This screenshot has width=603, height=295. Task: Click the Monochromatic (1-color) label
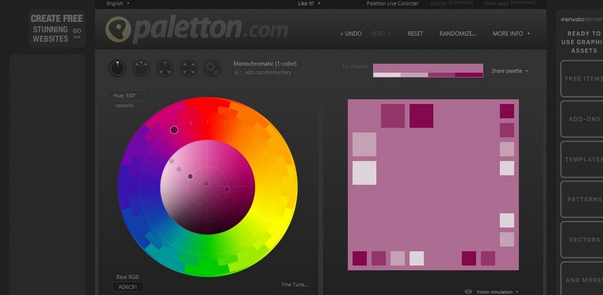click(x=265, y=64)
